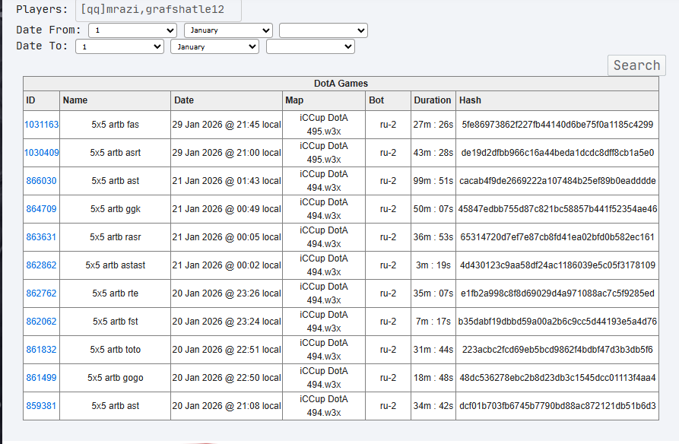Open game ID 861832
The height and width of the screenshot is (444, 679).
coord(41,350)
